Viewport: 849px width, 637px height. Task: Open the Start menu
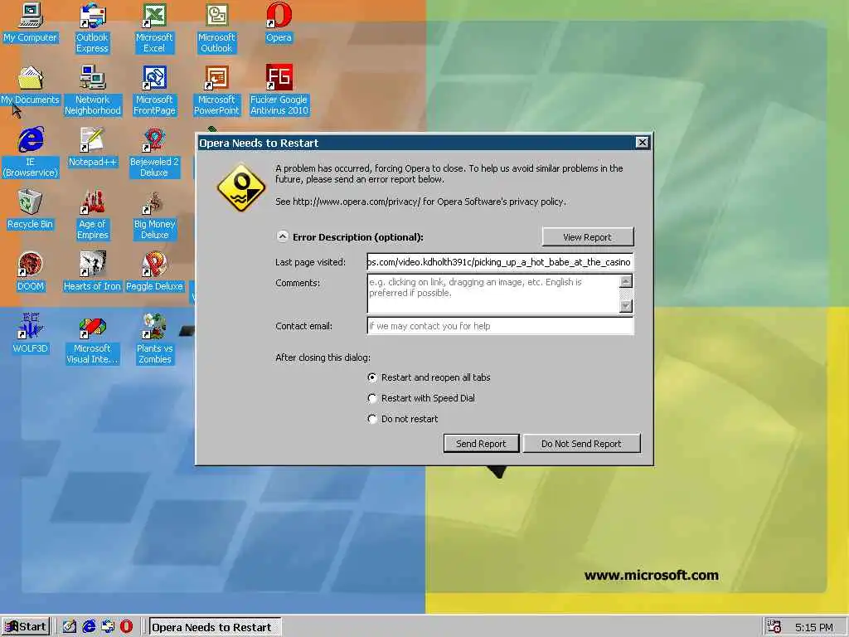(x=26, y=627)
